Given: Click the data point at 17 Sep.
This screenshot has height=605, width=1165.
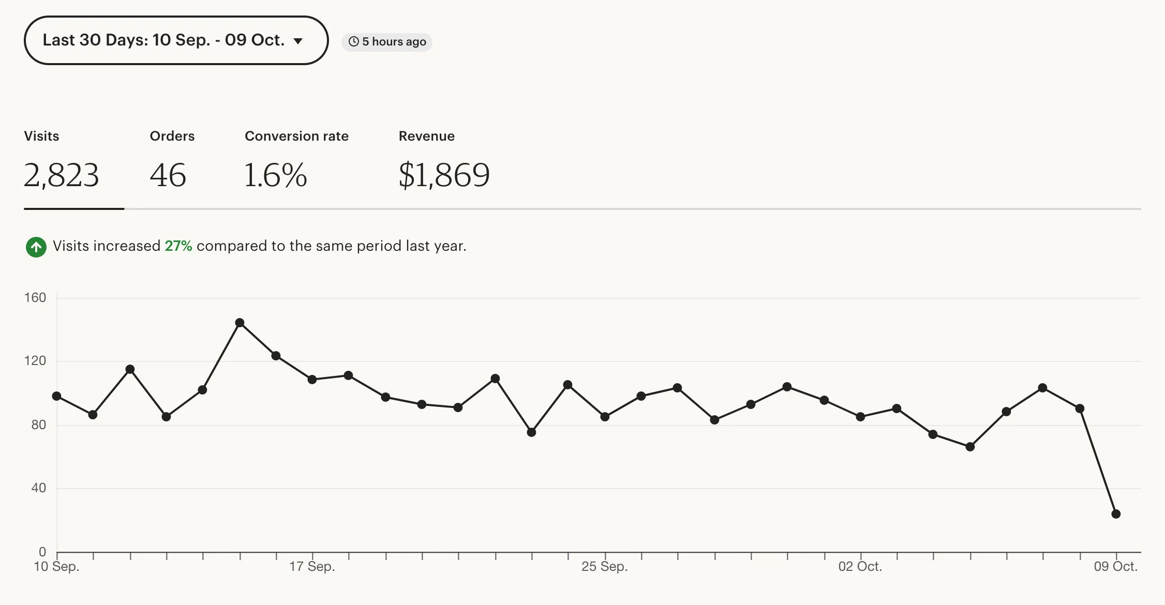Looking at the screenshot, I should click(x=311, y=380).
